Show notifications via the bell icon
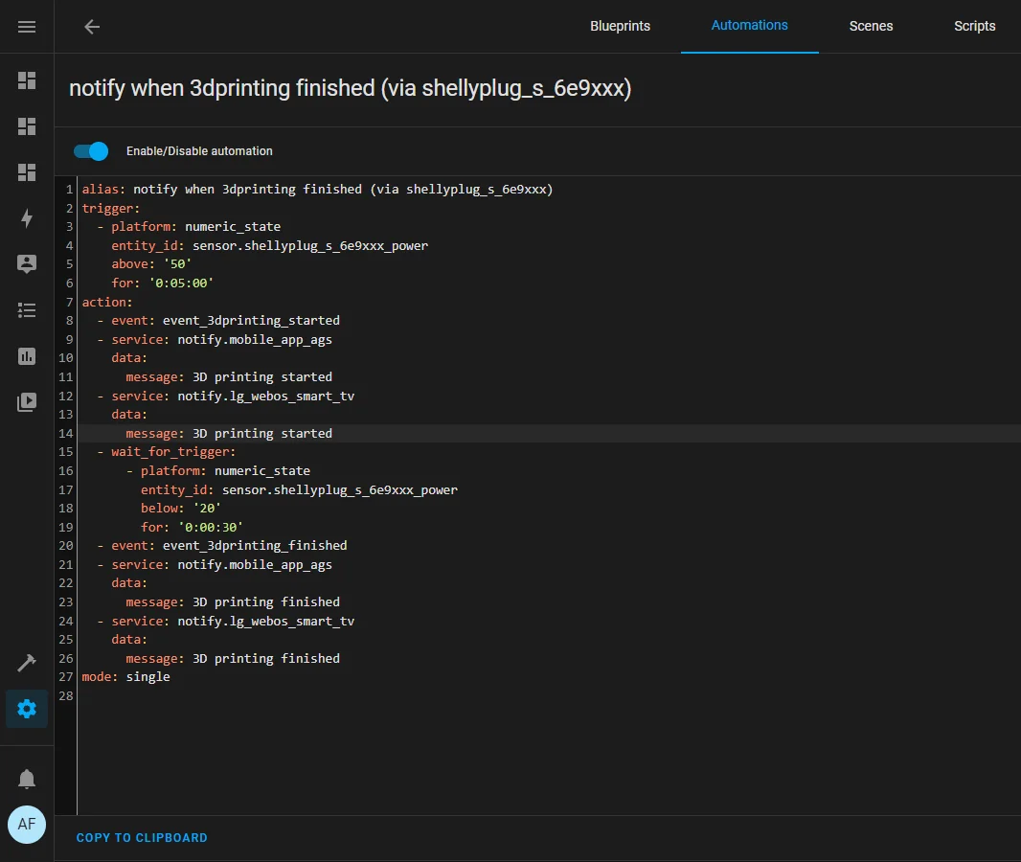Image resolution: width=1021 pixels, height=862 pixels. click(x=27, y=778)
